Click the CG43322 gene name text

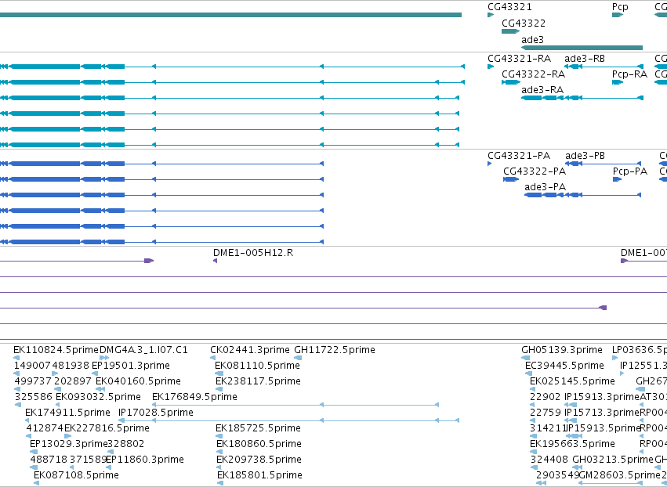click(x=524, y=23)
